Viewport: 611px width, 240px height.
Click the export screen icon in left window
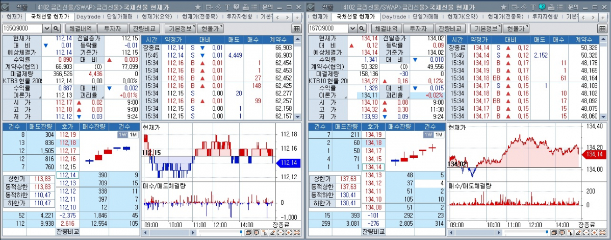pyautogui.click(x=209, y=7)
